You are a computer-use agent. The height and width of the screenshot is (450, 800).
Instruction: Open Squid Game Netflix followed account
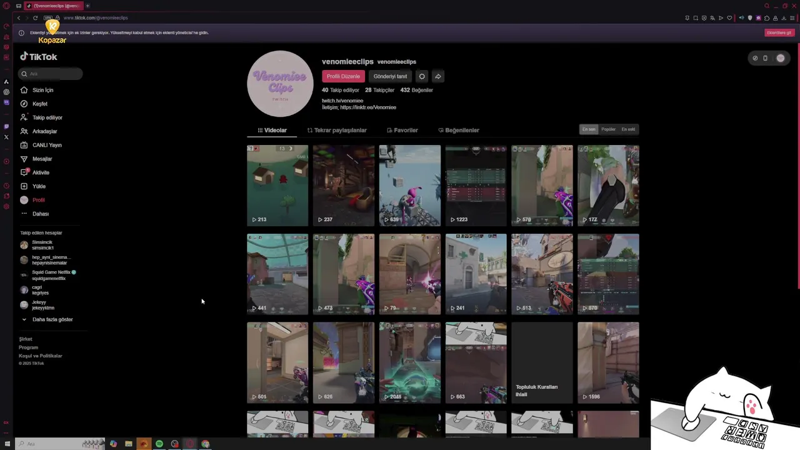pyautogui.click(x=47, y=275)
